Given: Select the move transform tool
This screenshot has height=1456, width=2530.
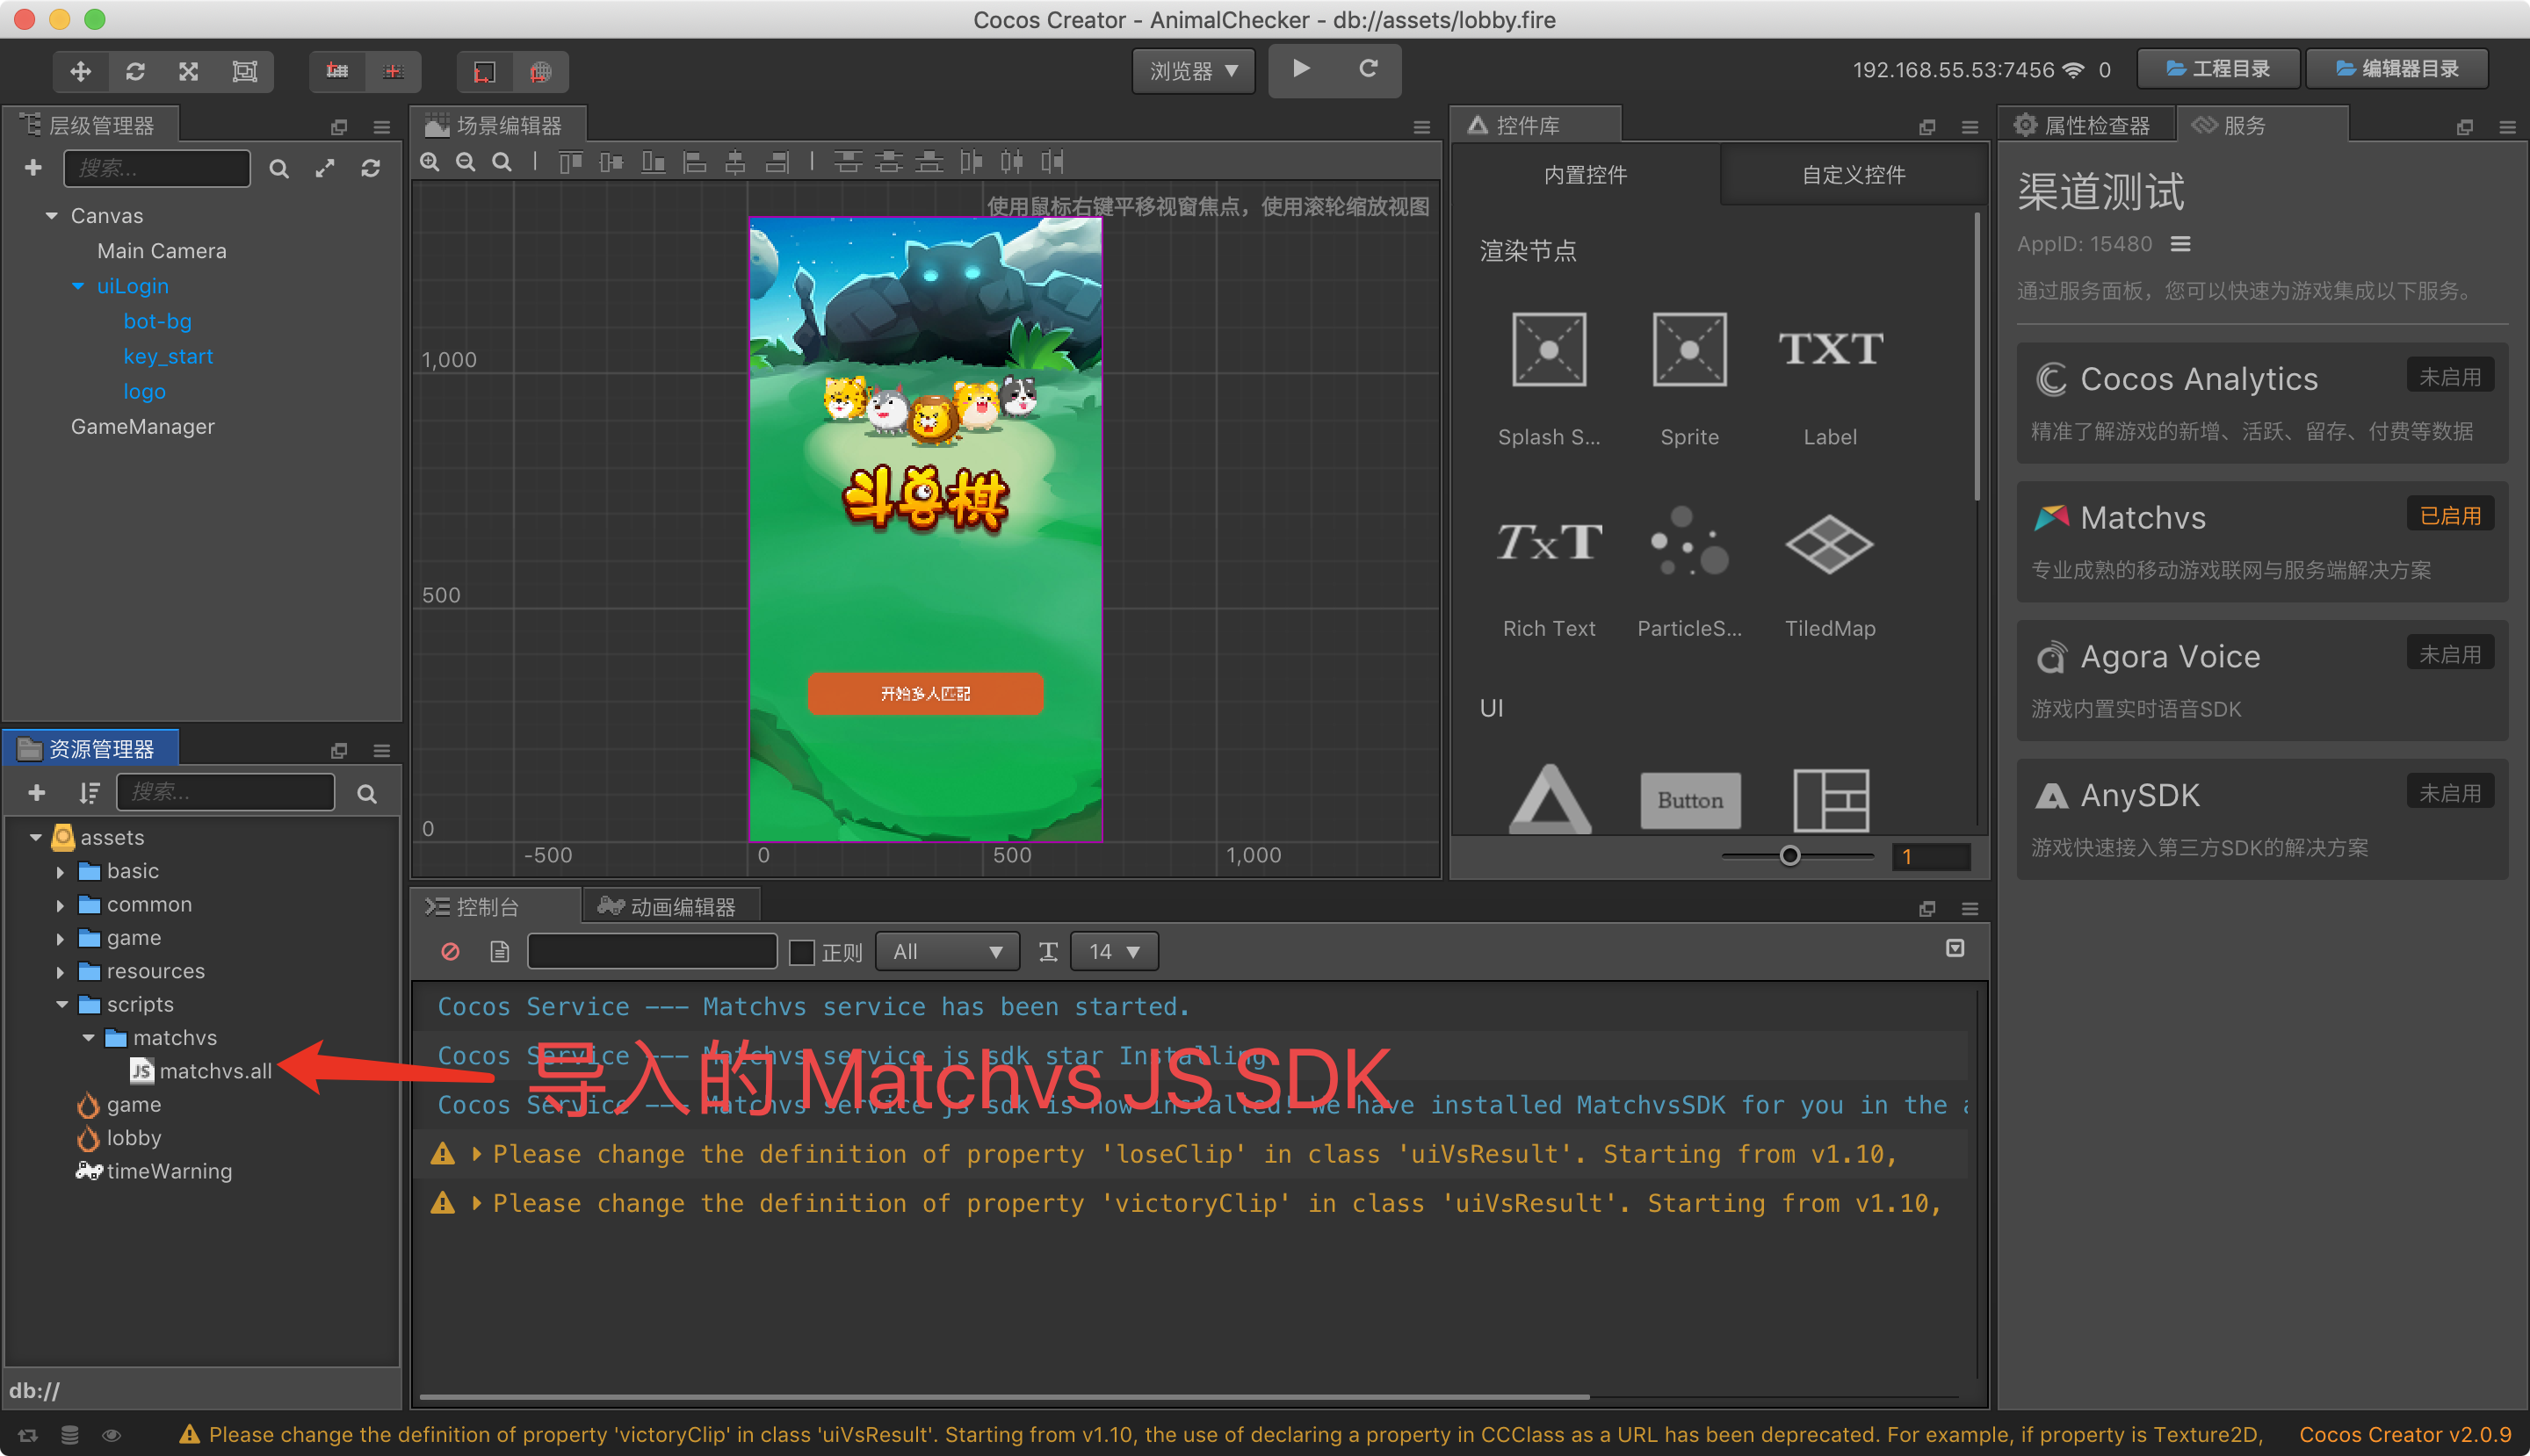Looking at the screenshot, I should pos(81,71).
